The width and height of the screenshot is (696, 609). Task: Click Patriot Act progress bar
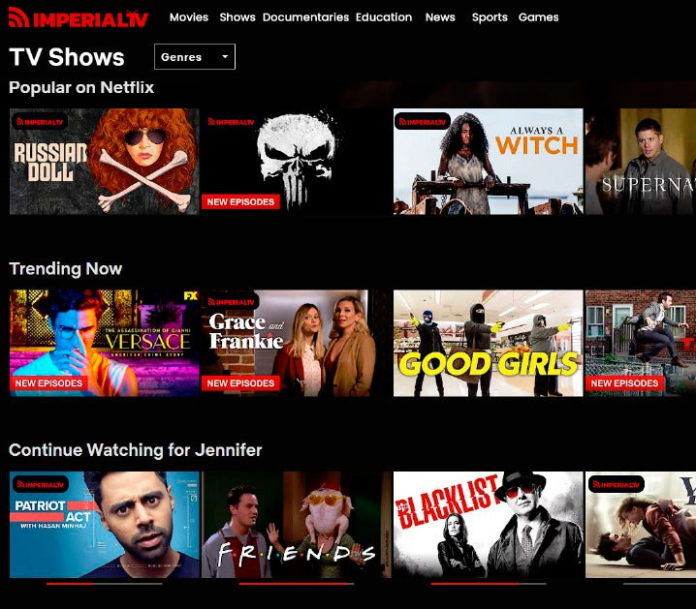pyautogui.click(x=105, y=584)
